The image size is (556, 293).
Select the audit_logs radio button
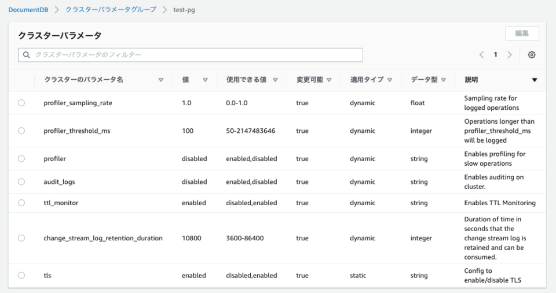pyautogui.click(x=21, y=181)
